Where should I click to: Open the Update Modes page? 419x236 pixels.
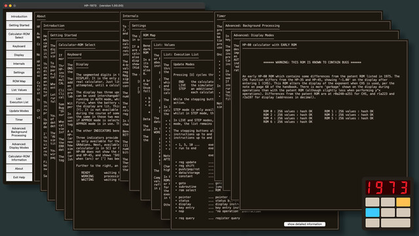(19, 111)
